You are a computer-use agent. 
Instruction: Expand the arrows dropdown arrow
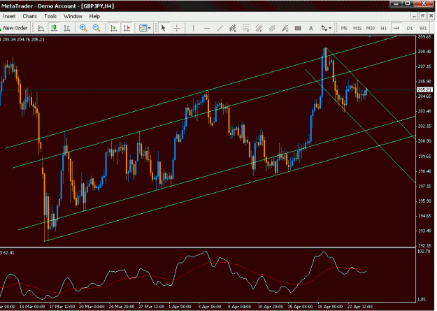tap(330, 28)
